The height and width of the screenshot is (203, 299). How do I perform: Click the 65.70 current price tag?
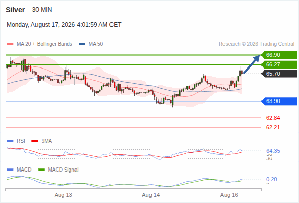pos(279,74)
